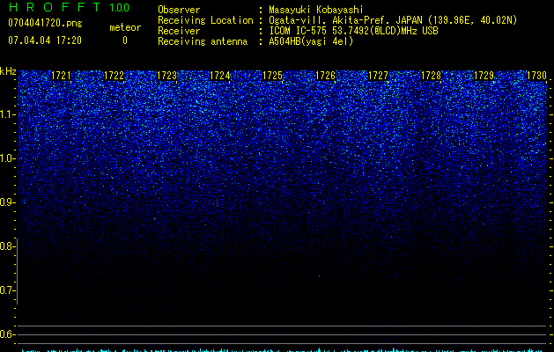Click the 1.0 kHz axis label
554x352 pixels.
7,158
